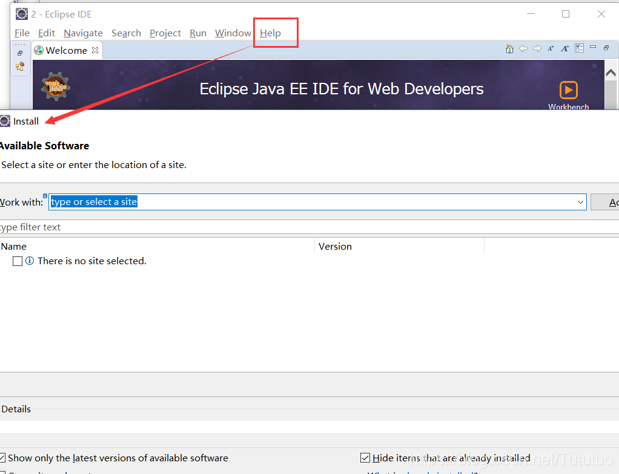Click the 'Eclipse Java EE IDE' banner title
The image size is (619, 474).
[x=342, y=89]
